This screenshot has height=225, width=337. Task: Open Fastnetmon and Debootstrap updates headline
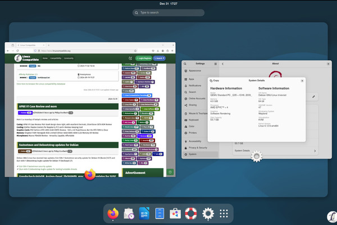[48, 145]
